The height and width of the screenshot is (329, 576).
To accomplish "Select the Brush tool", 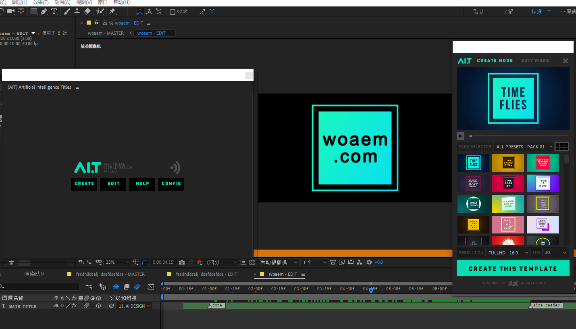I will point(67,12).
